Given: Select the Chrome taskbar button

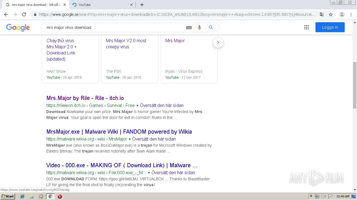Looking at the screenshot, I should click(x=50, y=196).
